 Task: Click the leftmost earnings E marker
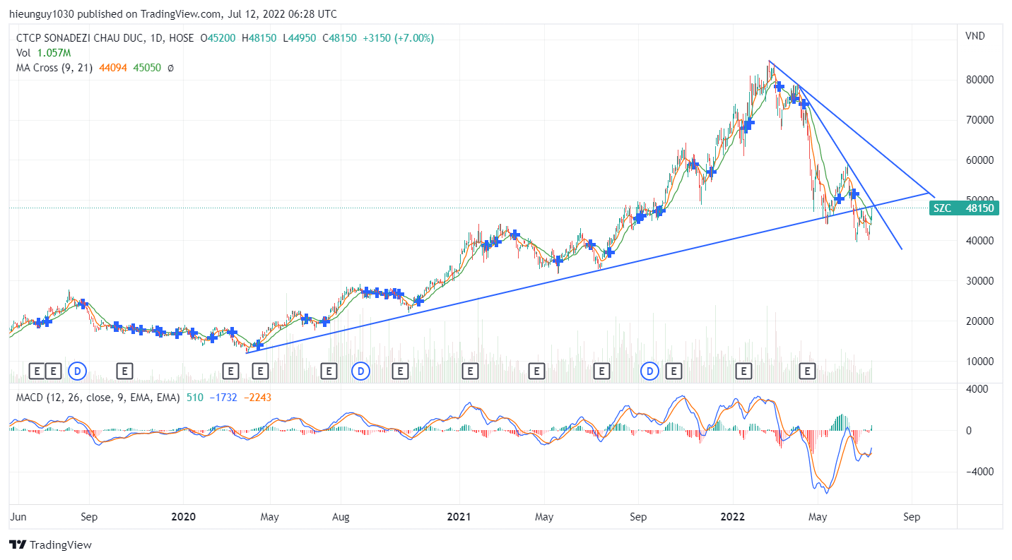pos(37,370)
